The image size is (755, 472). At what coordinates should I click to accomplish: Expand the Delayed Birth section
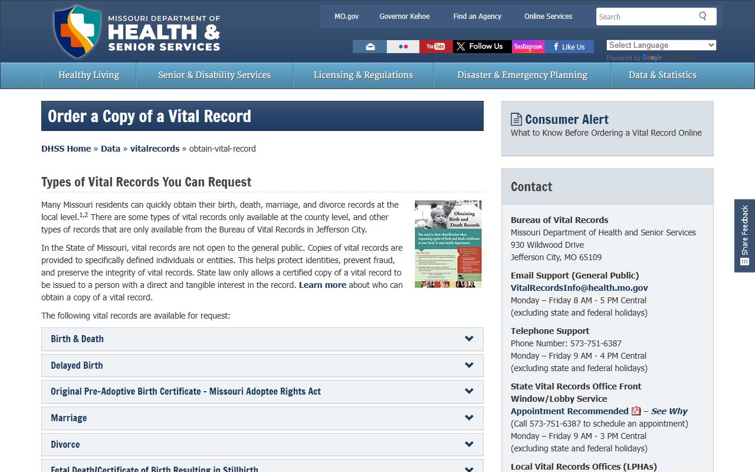(x=262, y=366)
